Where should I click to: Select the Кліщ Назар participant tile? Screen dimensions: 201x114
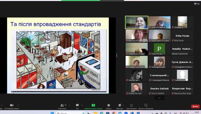point(182,36)
